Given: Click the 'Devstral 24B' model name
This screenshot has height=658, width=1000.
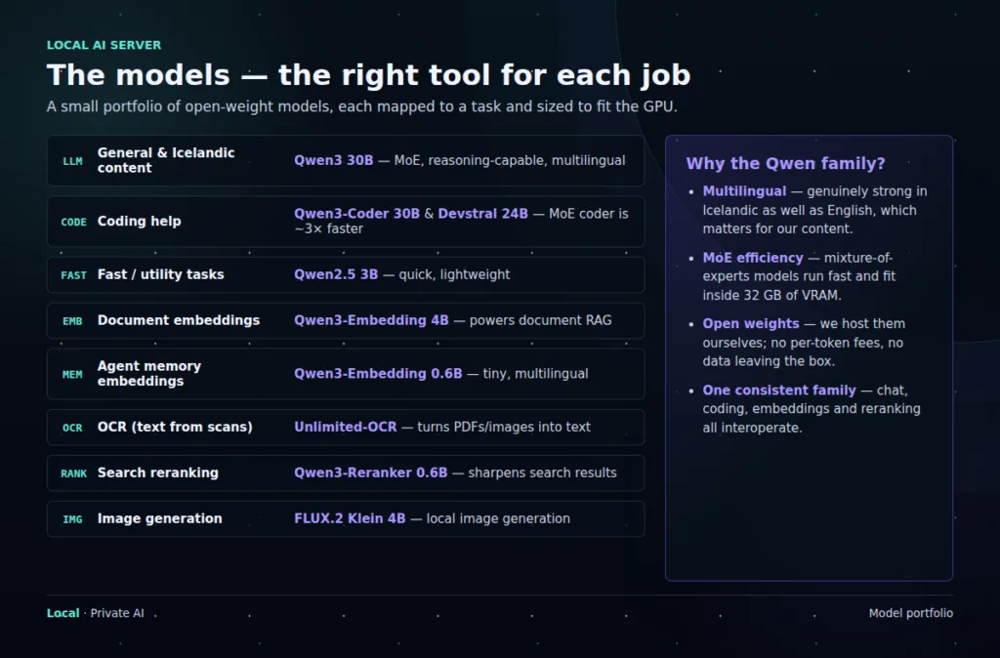Looking at the screenshot, I should point(482,214).
